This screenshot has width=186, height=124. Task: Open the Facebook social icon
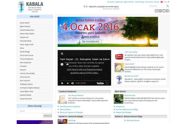(x=168, y=11)
